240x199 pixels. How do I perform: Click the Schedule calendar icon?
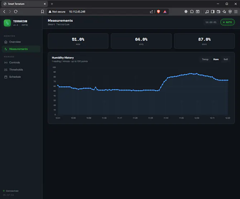[x=6, y=77]
